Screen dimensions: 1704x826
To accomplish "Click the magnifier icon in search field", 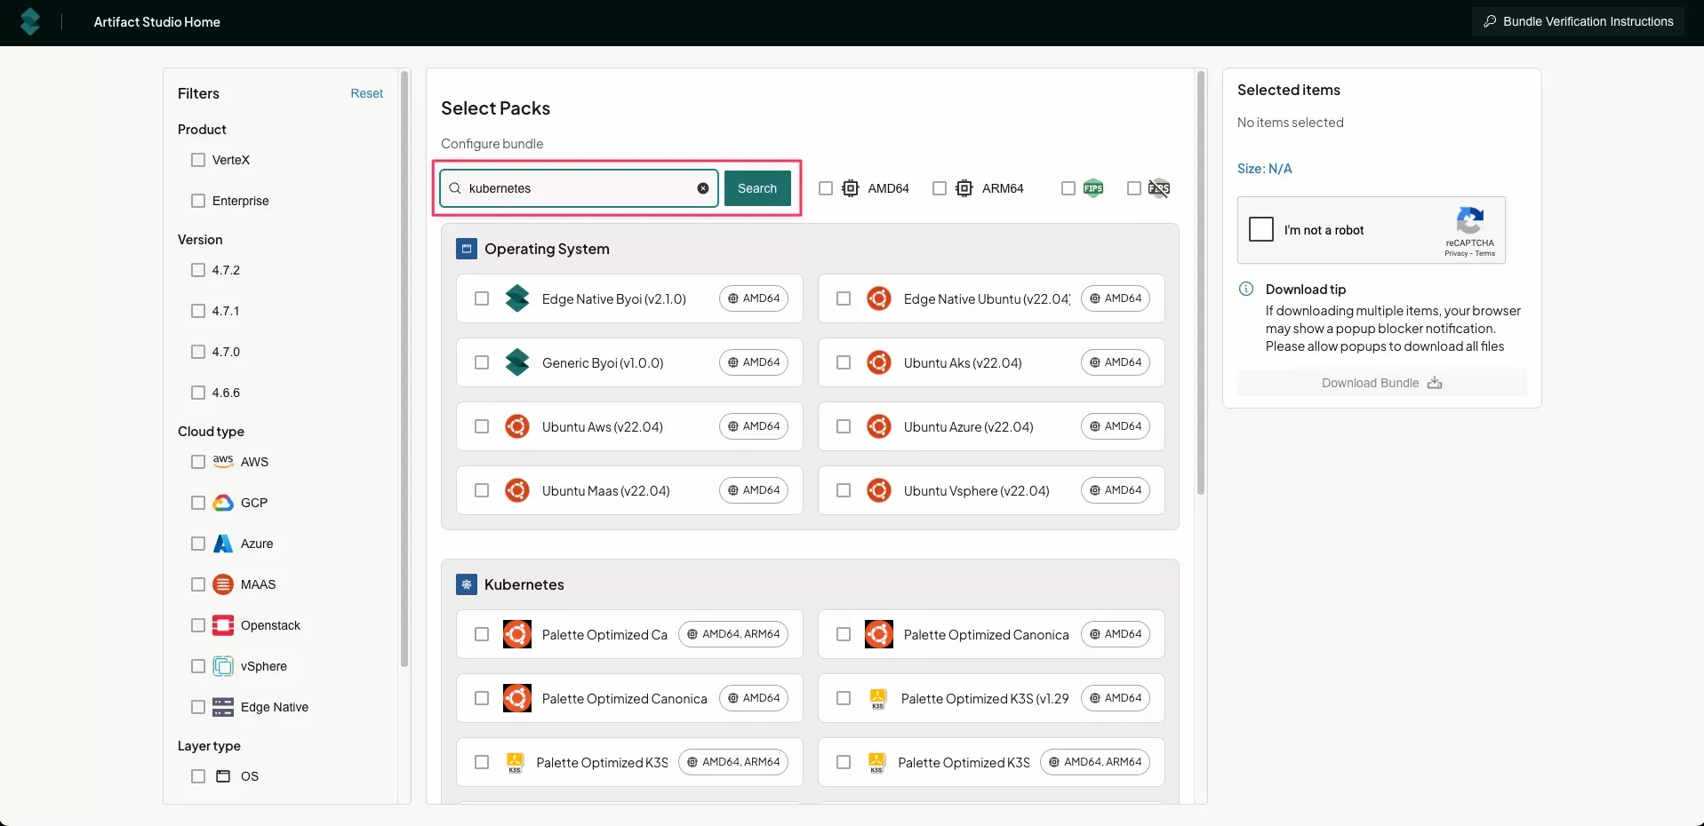I will click(455, 188).
